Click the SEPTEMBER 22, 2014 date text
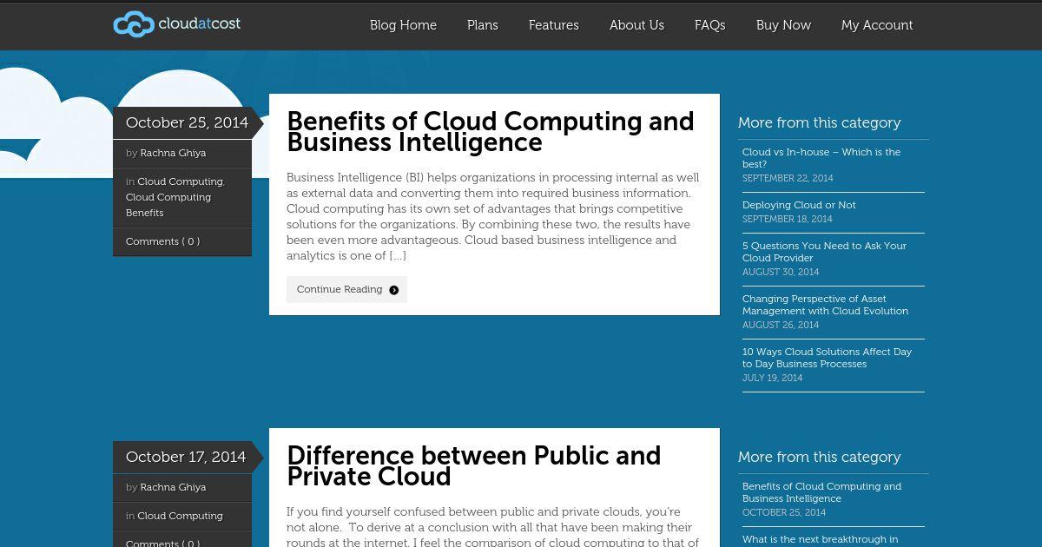This screenshot has width=1042, height=547. pyautogui.click(x=788, y=178)
